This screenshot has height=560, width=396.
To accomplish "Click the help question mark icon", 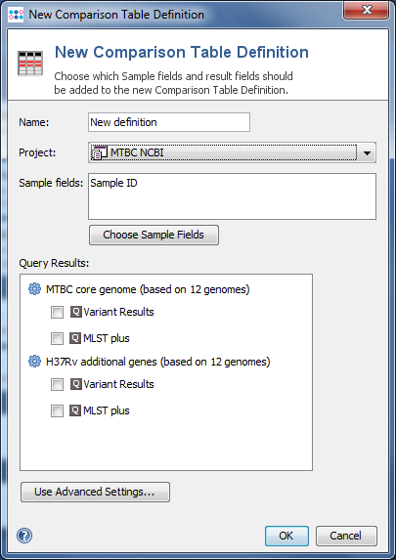I will [x=24, y=536].
